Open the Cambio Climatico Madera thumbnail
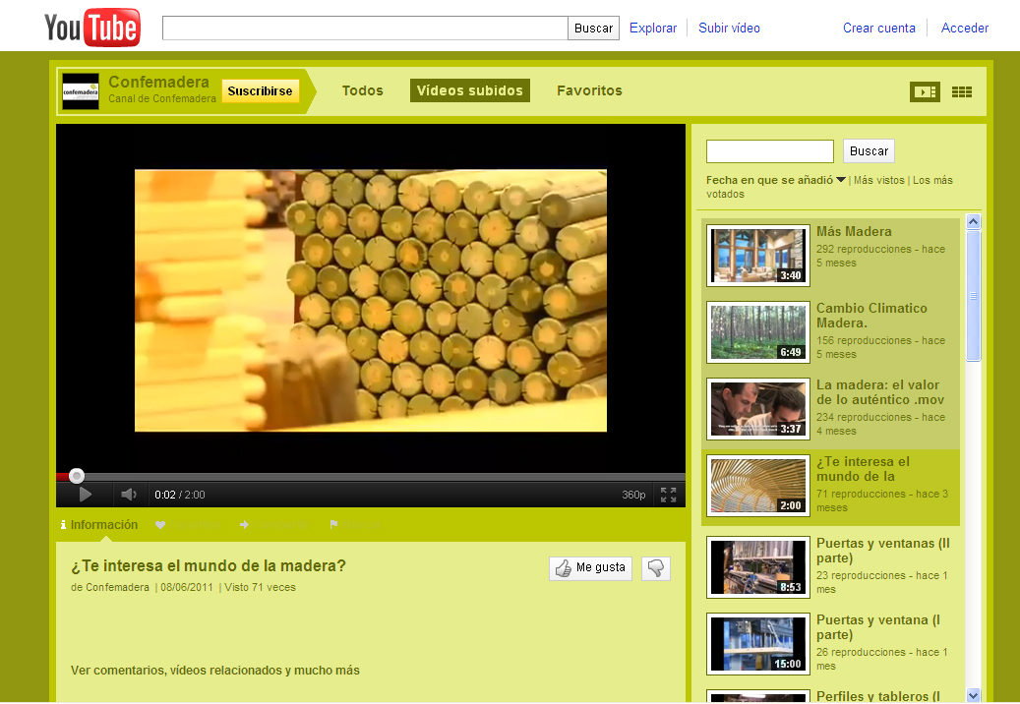 (x=745, y=332)
